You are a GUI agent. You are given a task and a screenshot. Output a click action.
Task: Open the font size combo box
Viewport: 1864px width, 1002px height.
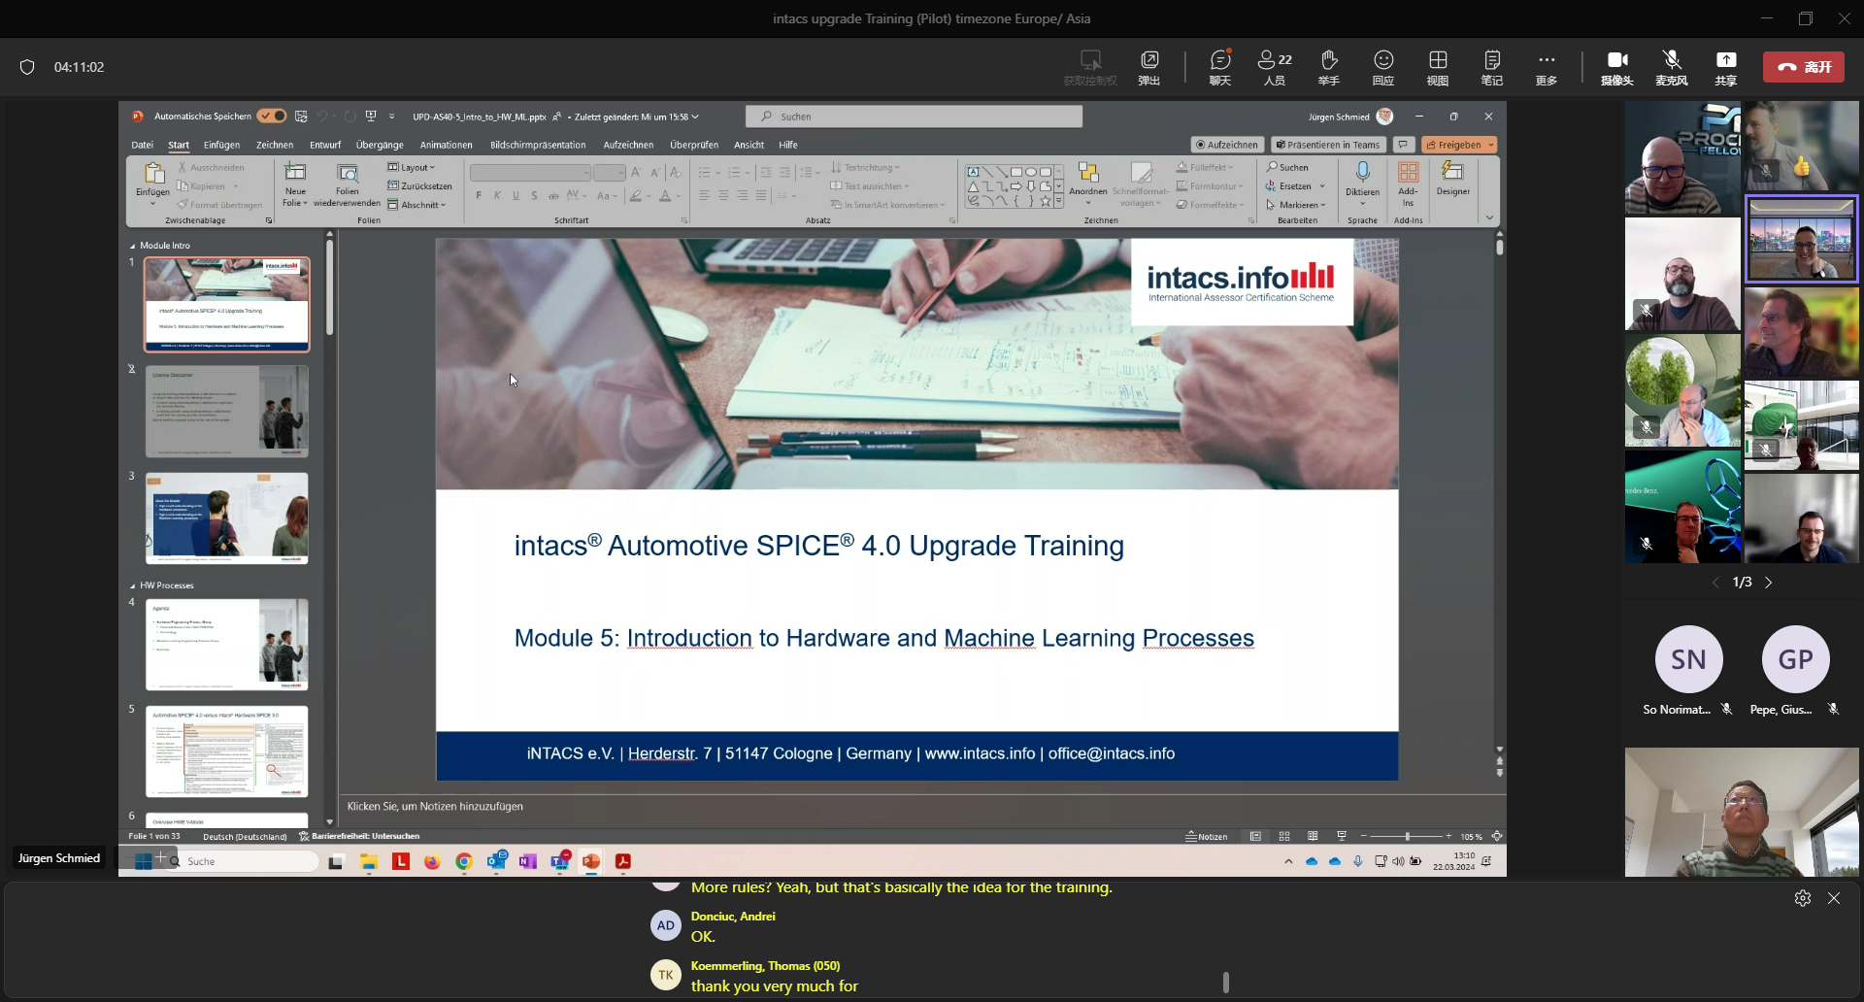(x=610, y=173)
